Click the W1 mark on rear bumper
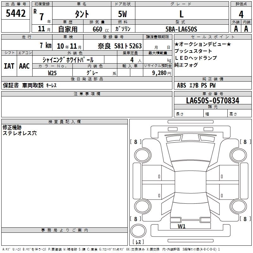Viewport: 253px width, 253px height. point(182,226)
